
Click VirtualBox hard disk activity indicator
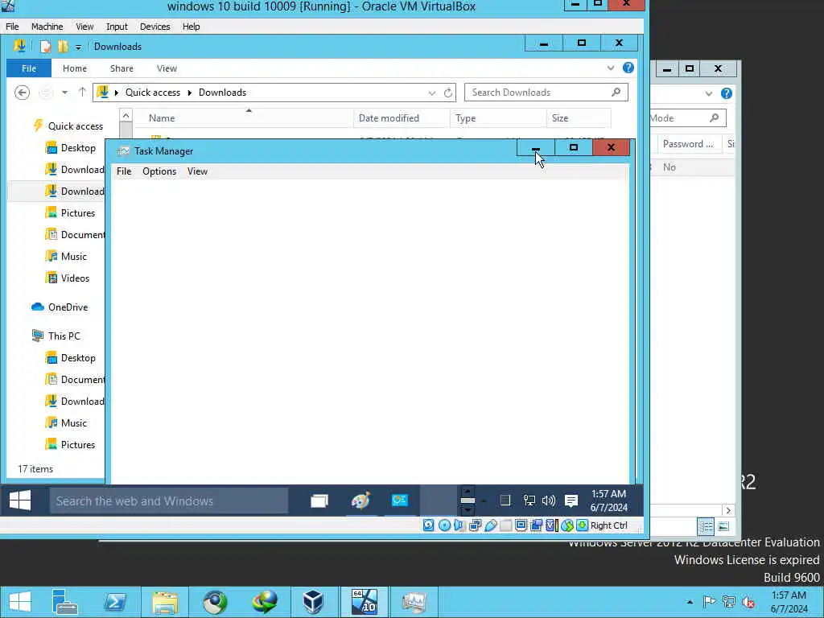point(429,525)
